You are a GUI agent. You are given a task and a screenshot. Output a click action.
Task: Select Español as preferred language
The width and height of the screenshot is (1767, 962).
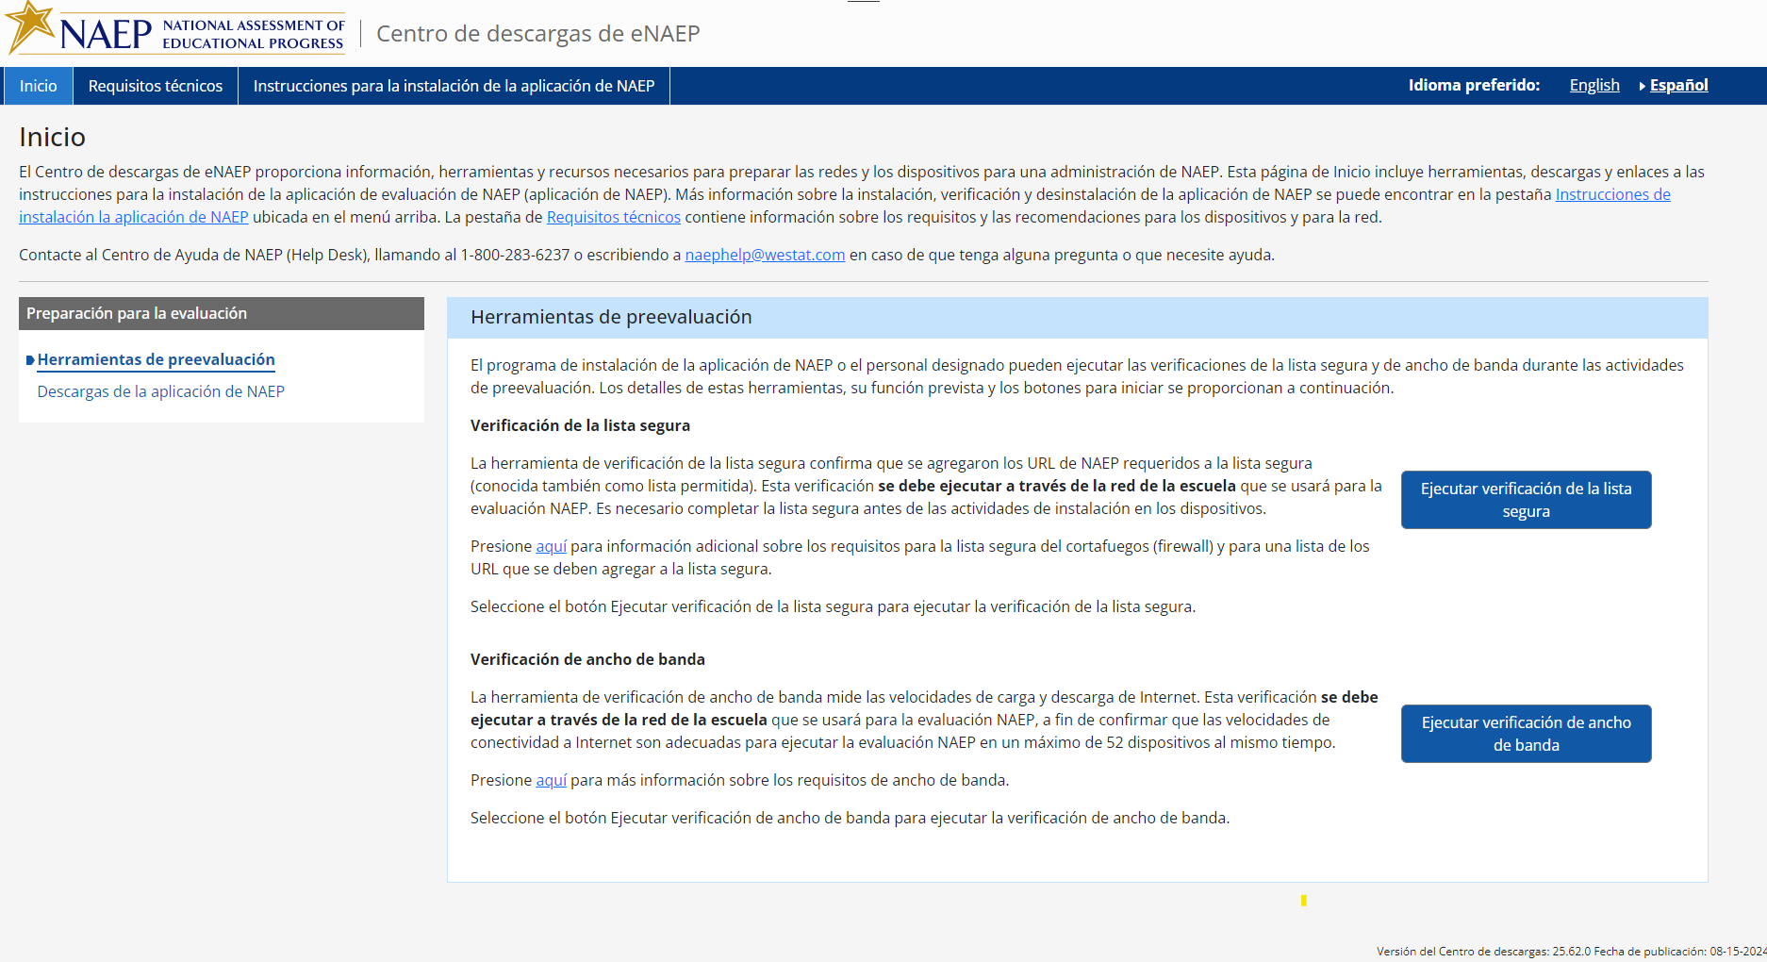coord(1678,85)
